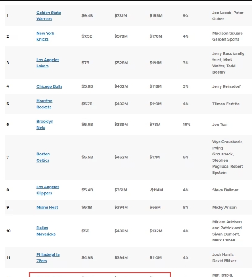The height and width of the screenshot is (277, 252).
Task: Open the Dallas Mavericks team link
Action: click(x=46, y=231)
